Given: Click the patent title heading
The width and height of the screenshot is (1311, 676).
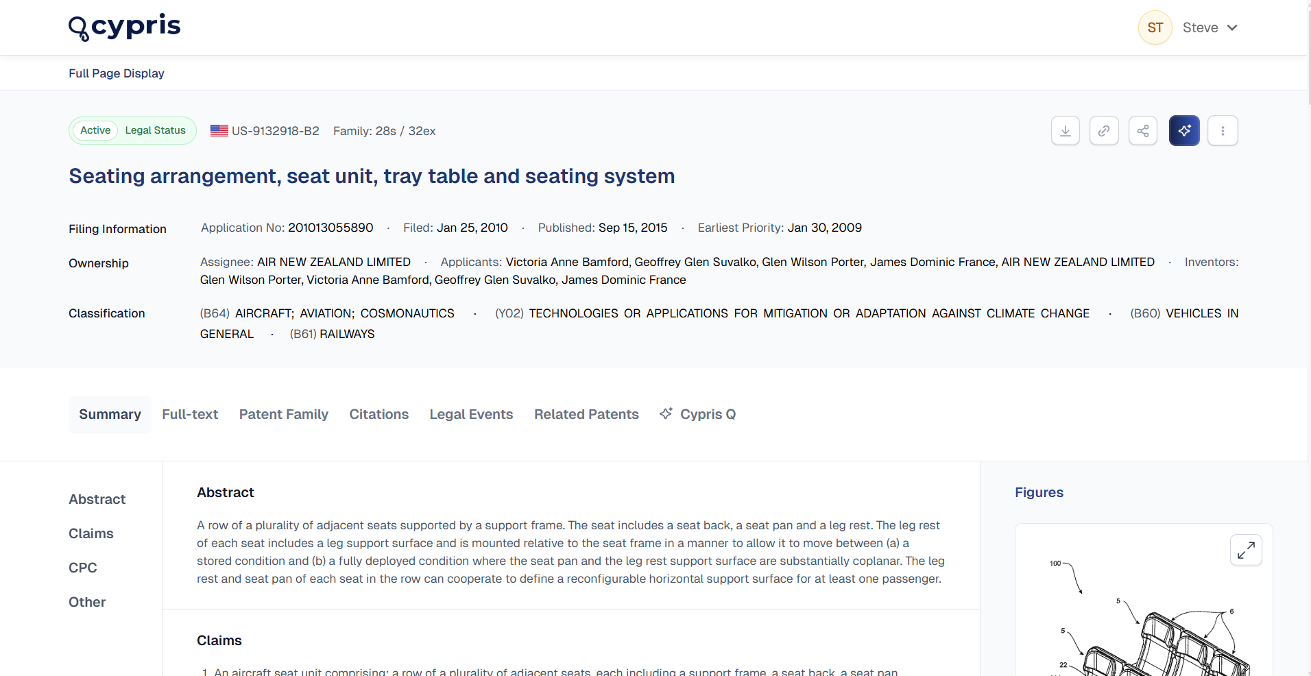Looking at the screenshot, I should [372, 176].
